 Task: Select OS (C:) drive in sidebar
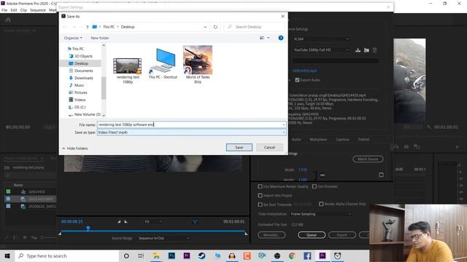pyautogui.click(x=80, y=107)
